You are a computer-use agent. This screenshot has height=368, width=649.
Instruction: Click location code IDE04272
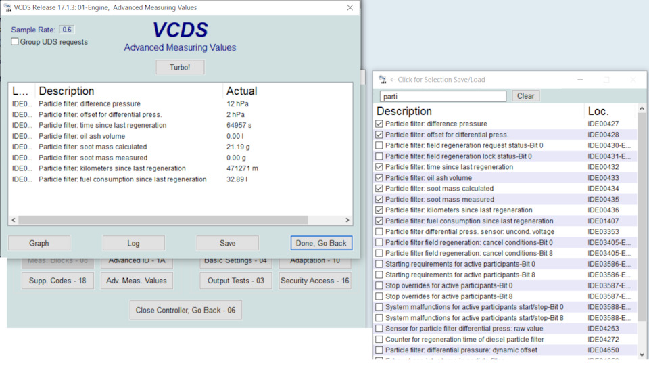click(x=603, y=339)
